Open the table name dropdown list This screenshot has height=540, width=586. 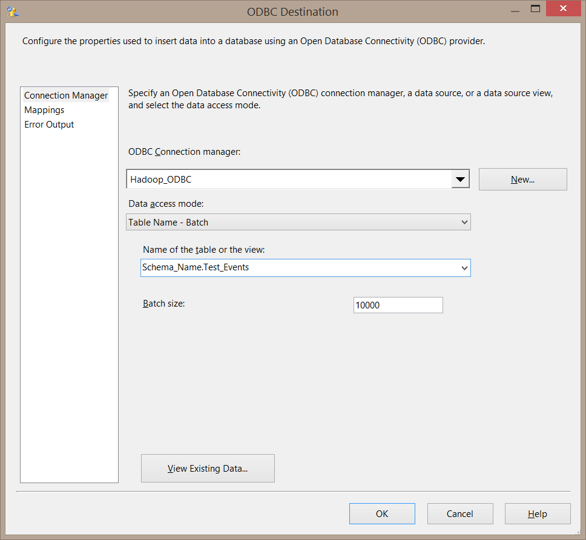[x=464, y=268]
